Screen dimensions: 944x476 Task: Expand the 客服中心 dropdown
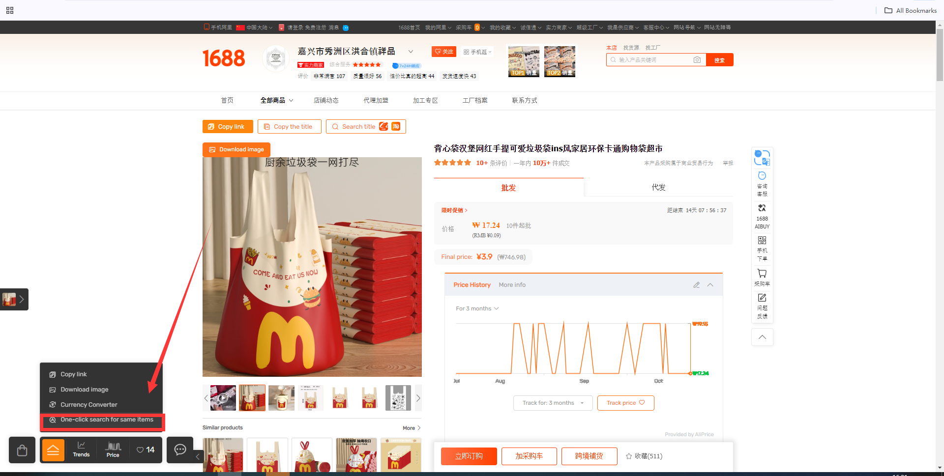[x=656, y=28]
